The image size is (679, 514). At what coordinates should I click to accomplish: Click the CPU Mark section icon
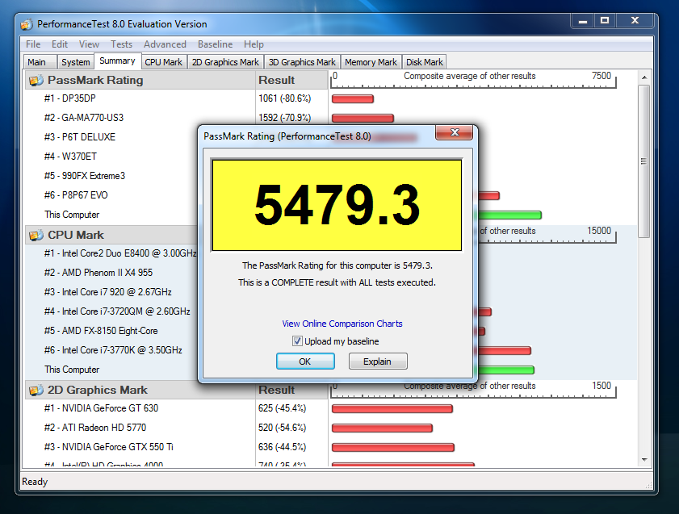click(36, 235)
